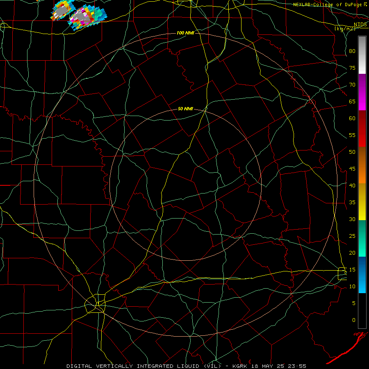The width and height of the screenshot is (369, 369).
Task: Click the 40 value on the VIL scale
Action: pyautogui.click(x=352, y=186)
